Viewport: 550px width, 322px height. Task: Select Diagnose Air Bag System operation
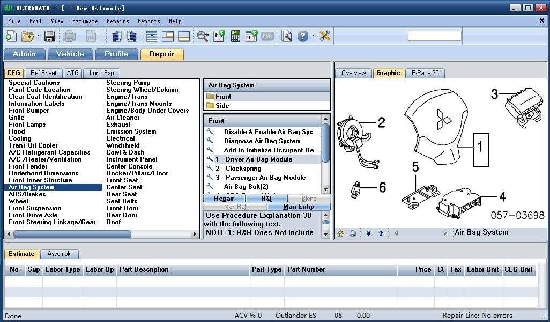point(262,141)
